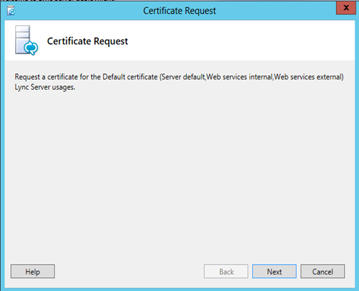
Task: Click the Default certificate words in description
Action: tap(130, 77)
